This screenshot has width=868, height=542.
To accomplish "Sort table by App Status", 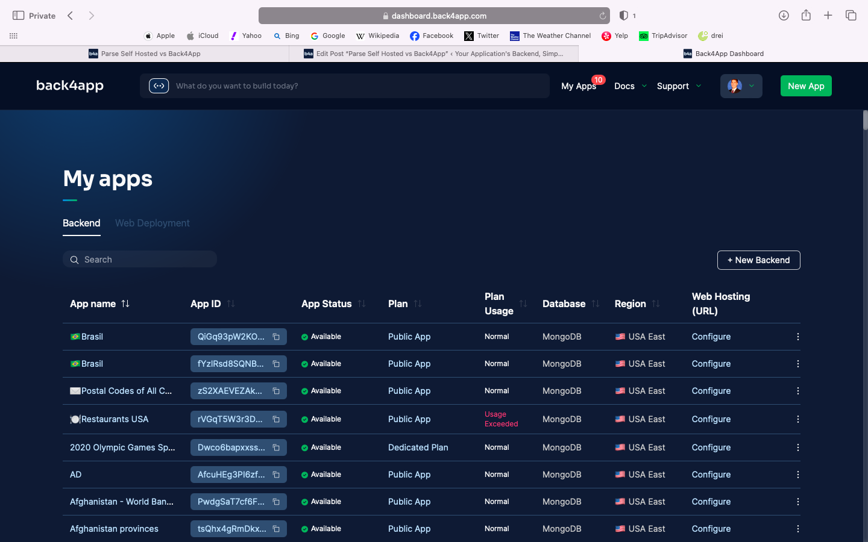I will point(362,304).
